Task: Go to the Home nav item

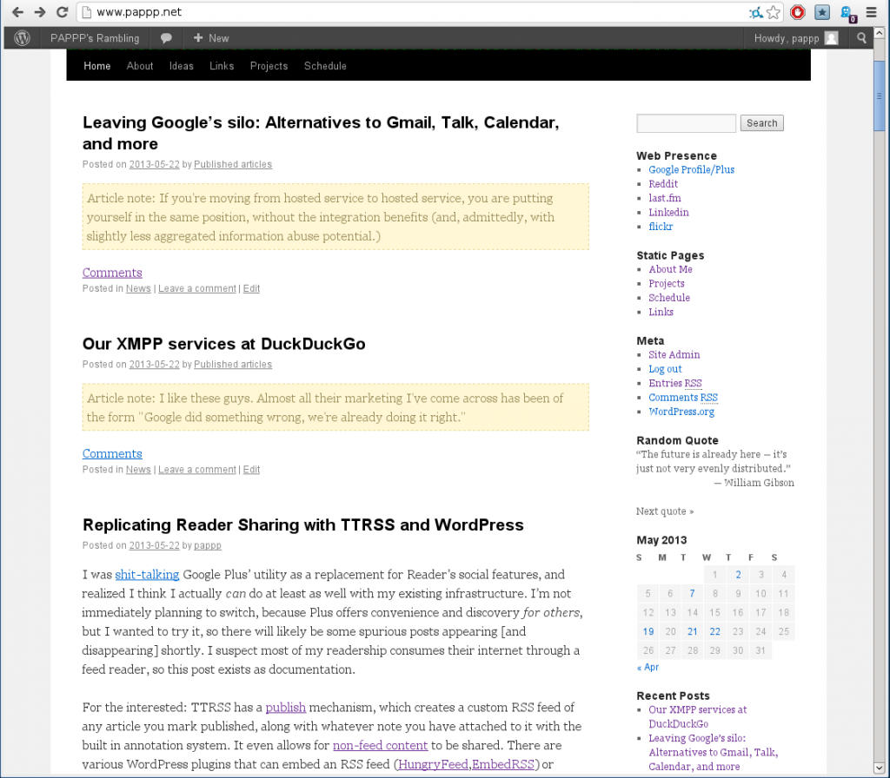Action: 97,66
